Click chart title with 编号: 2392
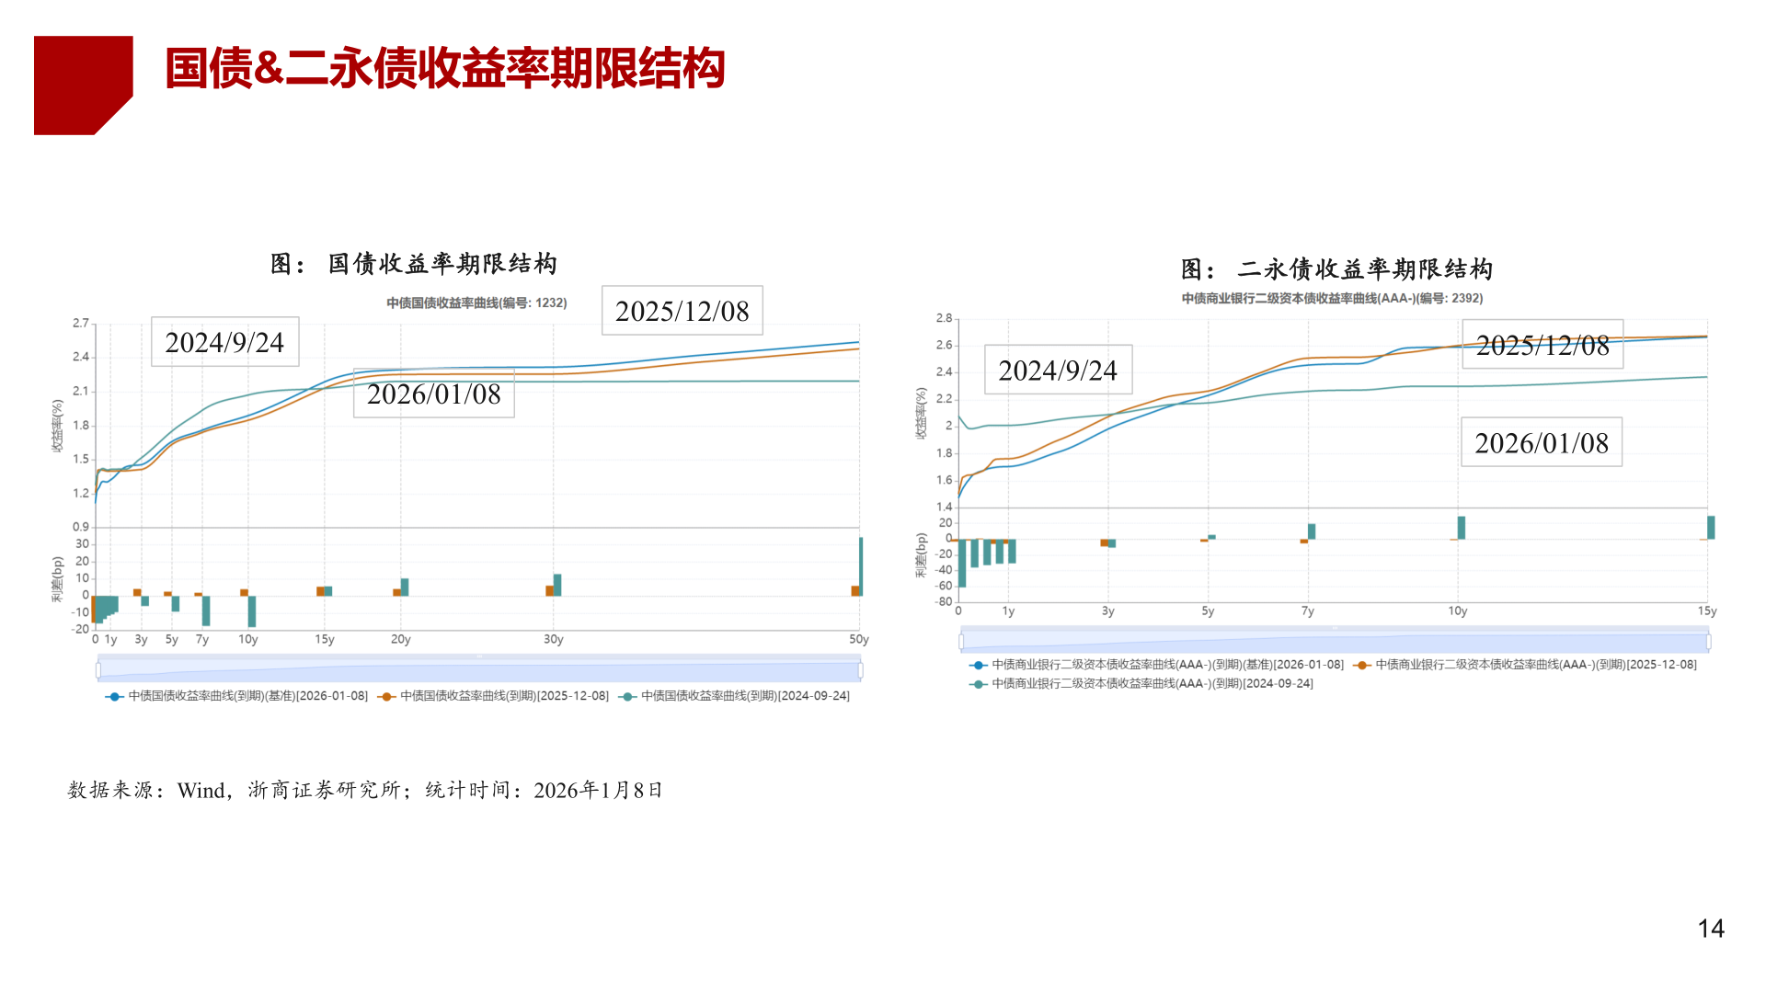 coord(1332,298)
